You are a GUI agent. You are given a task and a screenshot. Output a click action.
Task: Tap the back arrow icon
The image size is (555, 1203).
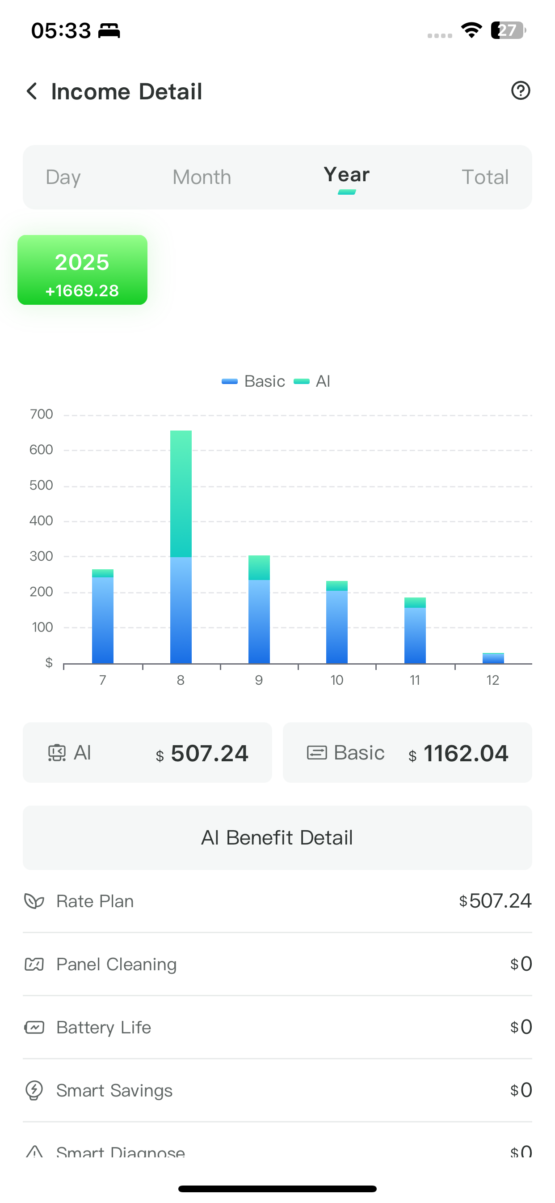[x=32, y=91]
